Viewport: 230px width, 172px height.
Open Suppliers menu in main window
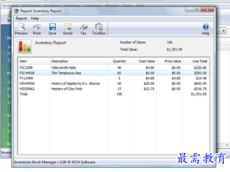click(72, 6)
